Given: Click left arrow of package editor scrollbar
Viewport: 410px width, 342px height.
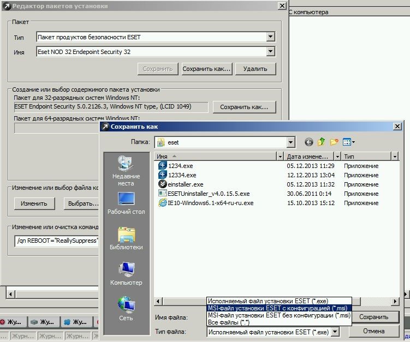Looking at the screenshot, I should 10,295.
